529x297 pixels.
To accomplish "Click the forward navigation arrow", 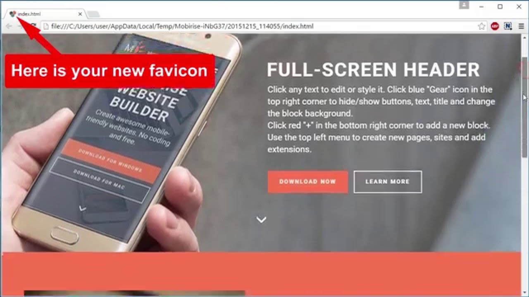I will point(20,26).
